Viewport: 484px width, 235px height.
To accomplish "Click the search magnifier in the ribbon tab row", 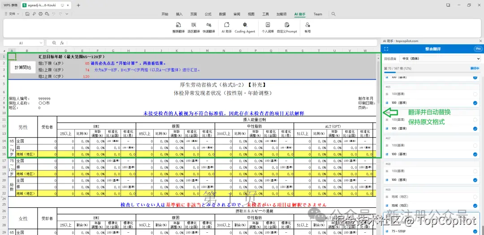I will 333,14.
